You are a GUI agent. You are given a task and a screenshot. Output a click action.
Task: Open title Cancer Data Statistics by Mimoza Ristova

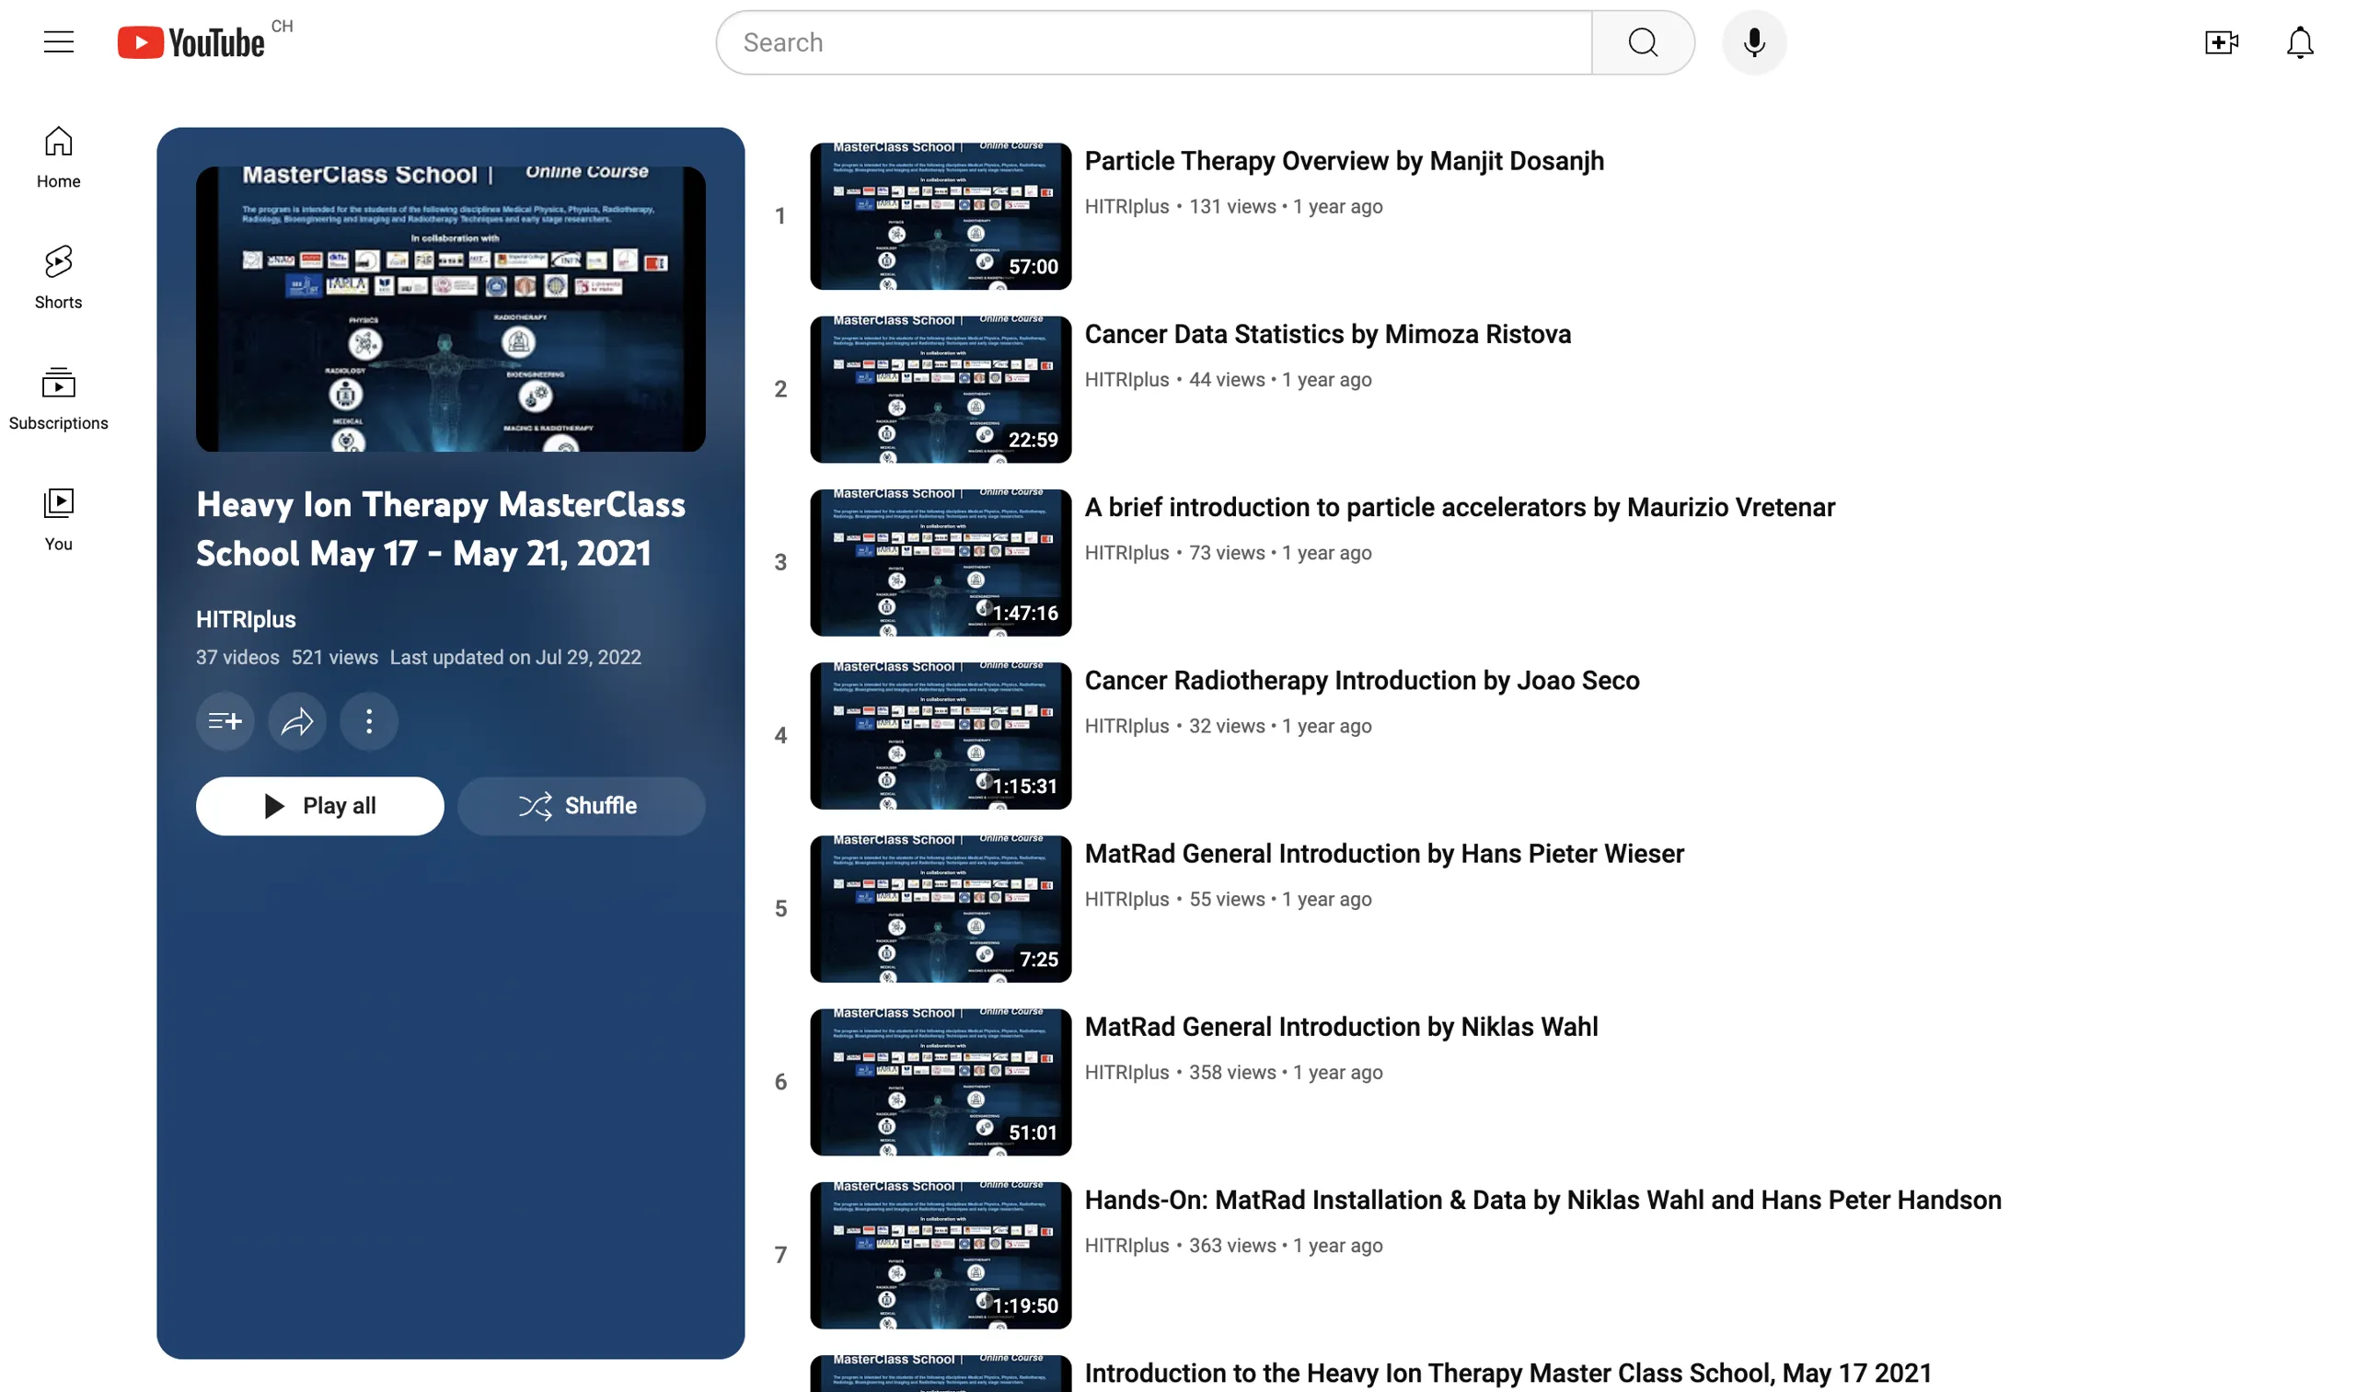tap(1328, 334)
